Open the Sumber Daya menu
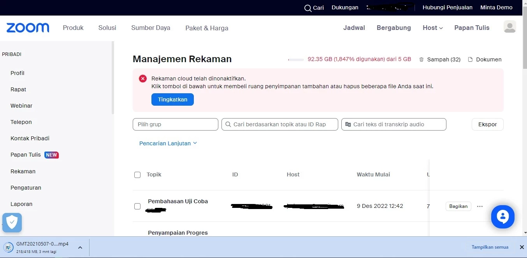 point(151,28)
